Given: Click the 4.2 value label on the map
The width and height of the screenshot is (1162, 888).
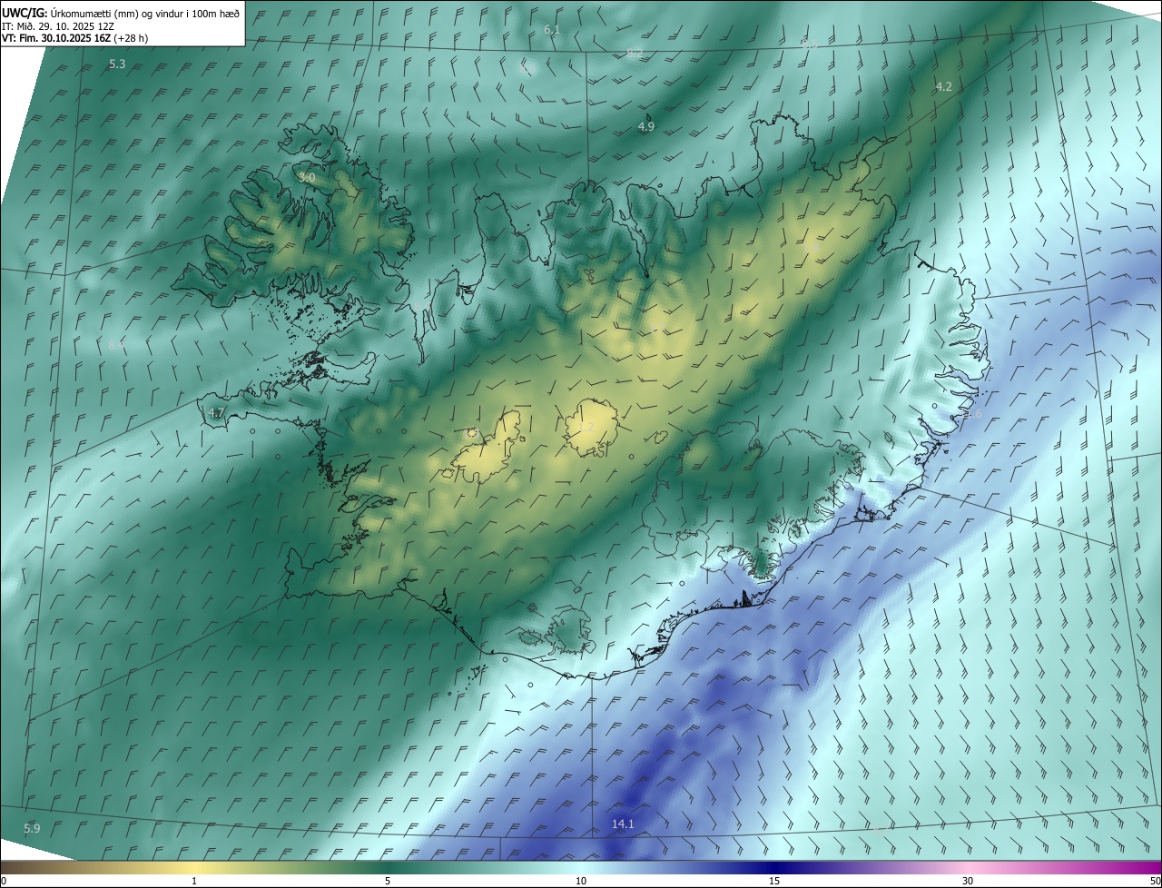Looking at the screenshot, I should (944, 87).
